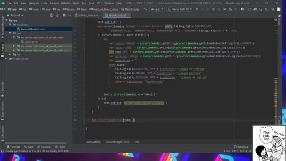Viewport: 286px width, 161px height.
Task: Click the tool windows quick-access icon in status bar corner
Action: (2, 151)
